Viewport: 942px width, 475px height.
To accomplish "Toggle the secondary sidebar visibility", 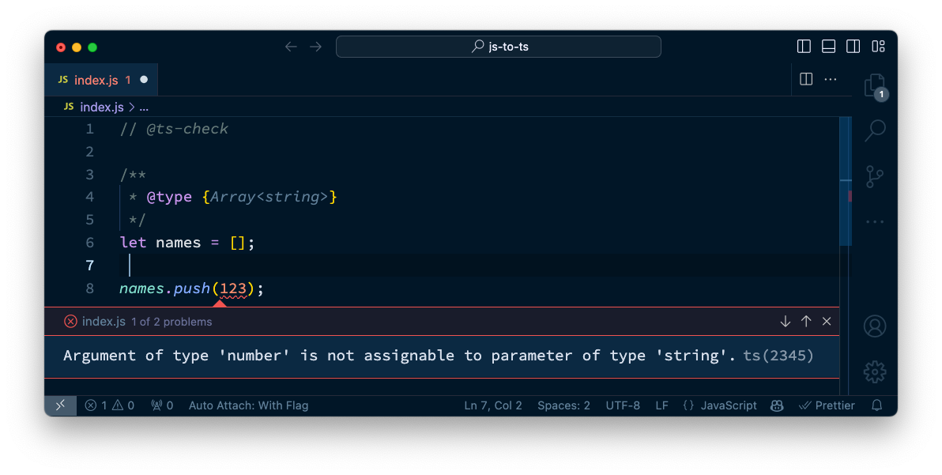I will click(x=853, y=47).
